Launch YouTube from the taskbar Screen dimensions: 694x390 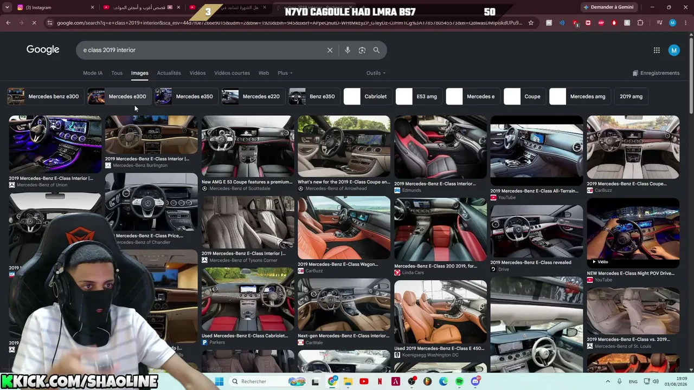point(364,381)
